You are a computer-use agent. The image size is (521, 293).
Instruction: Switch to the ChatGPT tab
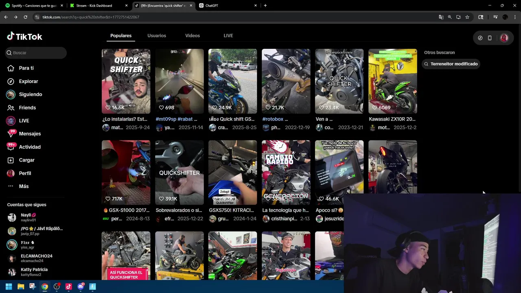coord(228,6)
